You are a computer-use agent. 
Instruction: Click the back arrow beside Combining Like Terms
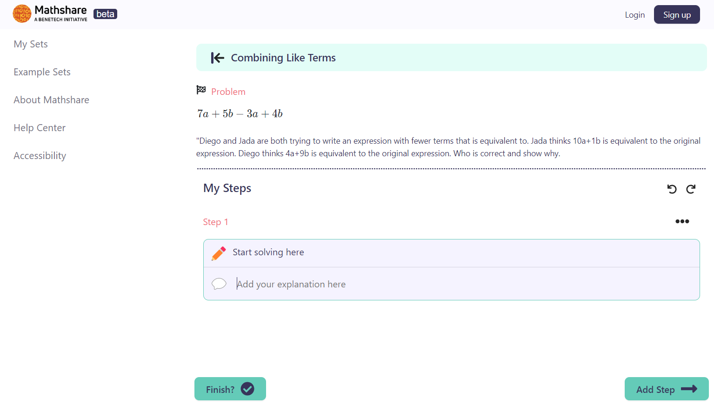(x=217, y=58)
